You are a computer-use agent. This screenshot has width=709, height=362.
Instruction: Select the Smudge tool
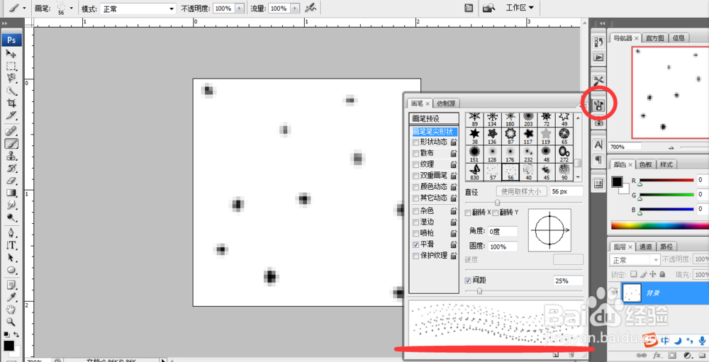coord(11,205)
